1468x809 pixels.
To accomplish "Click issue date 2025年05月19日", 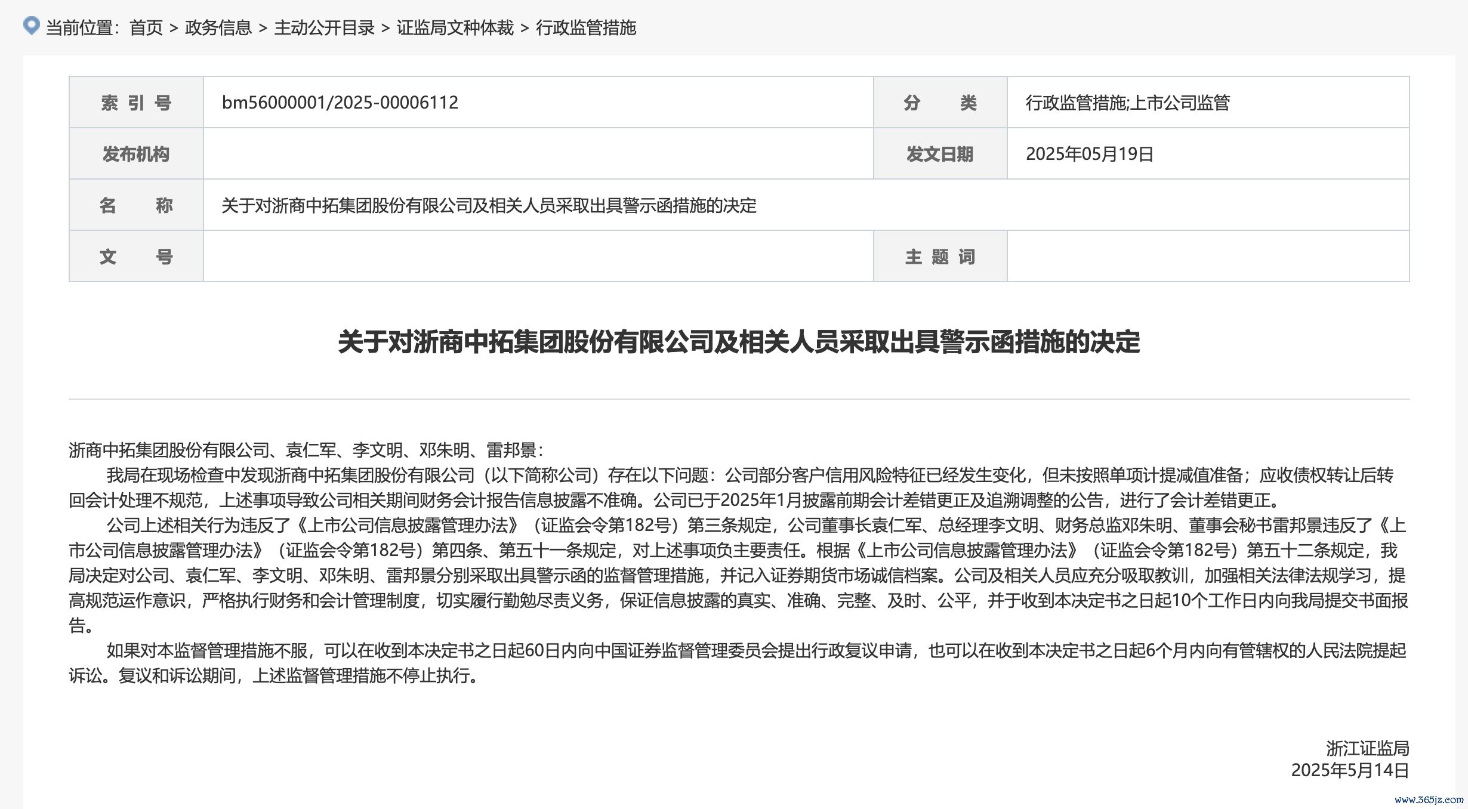I will [1089, 154].
